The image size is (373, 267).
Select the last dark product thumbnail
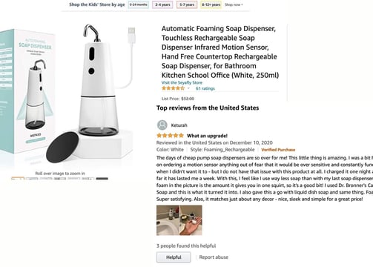pos(102,178)
